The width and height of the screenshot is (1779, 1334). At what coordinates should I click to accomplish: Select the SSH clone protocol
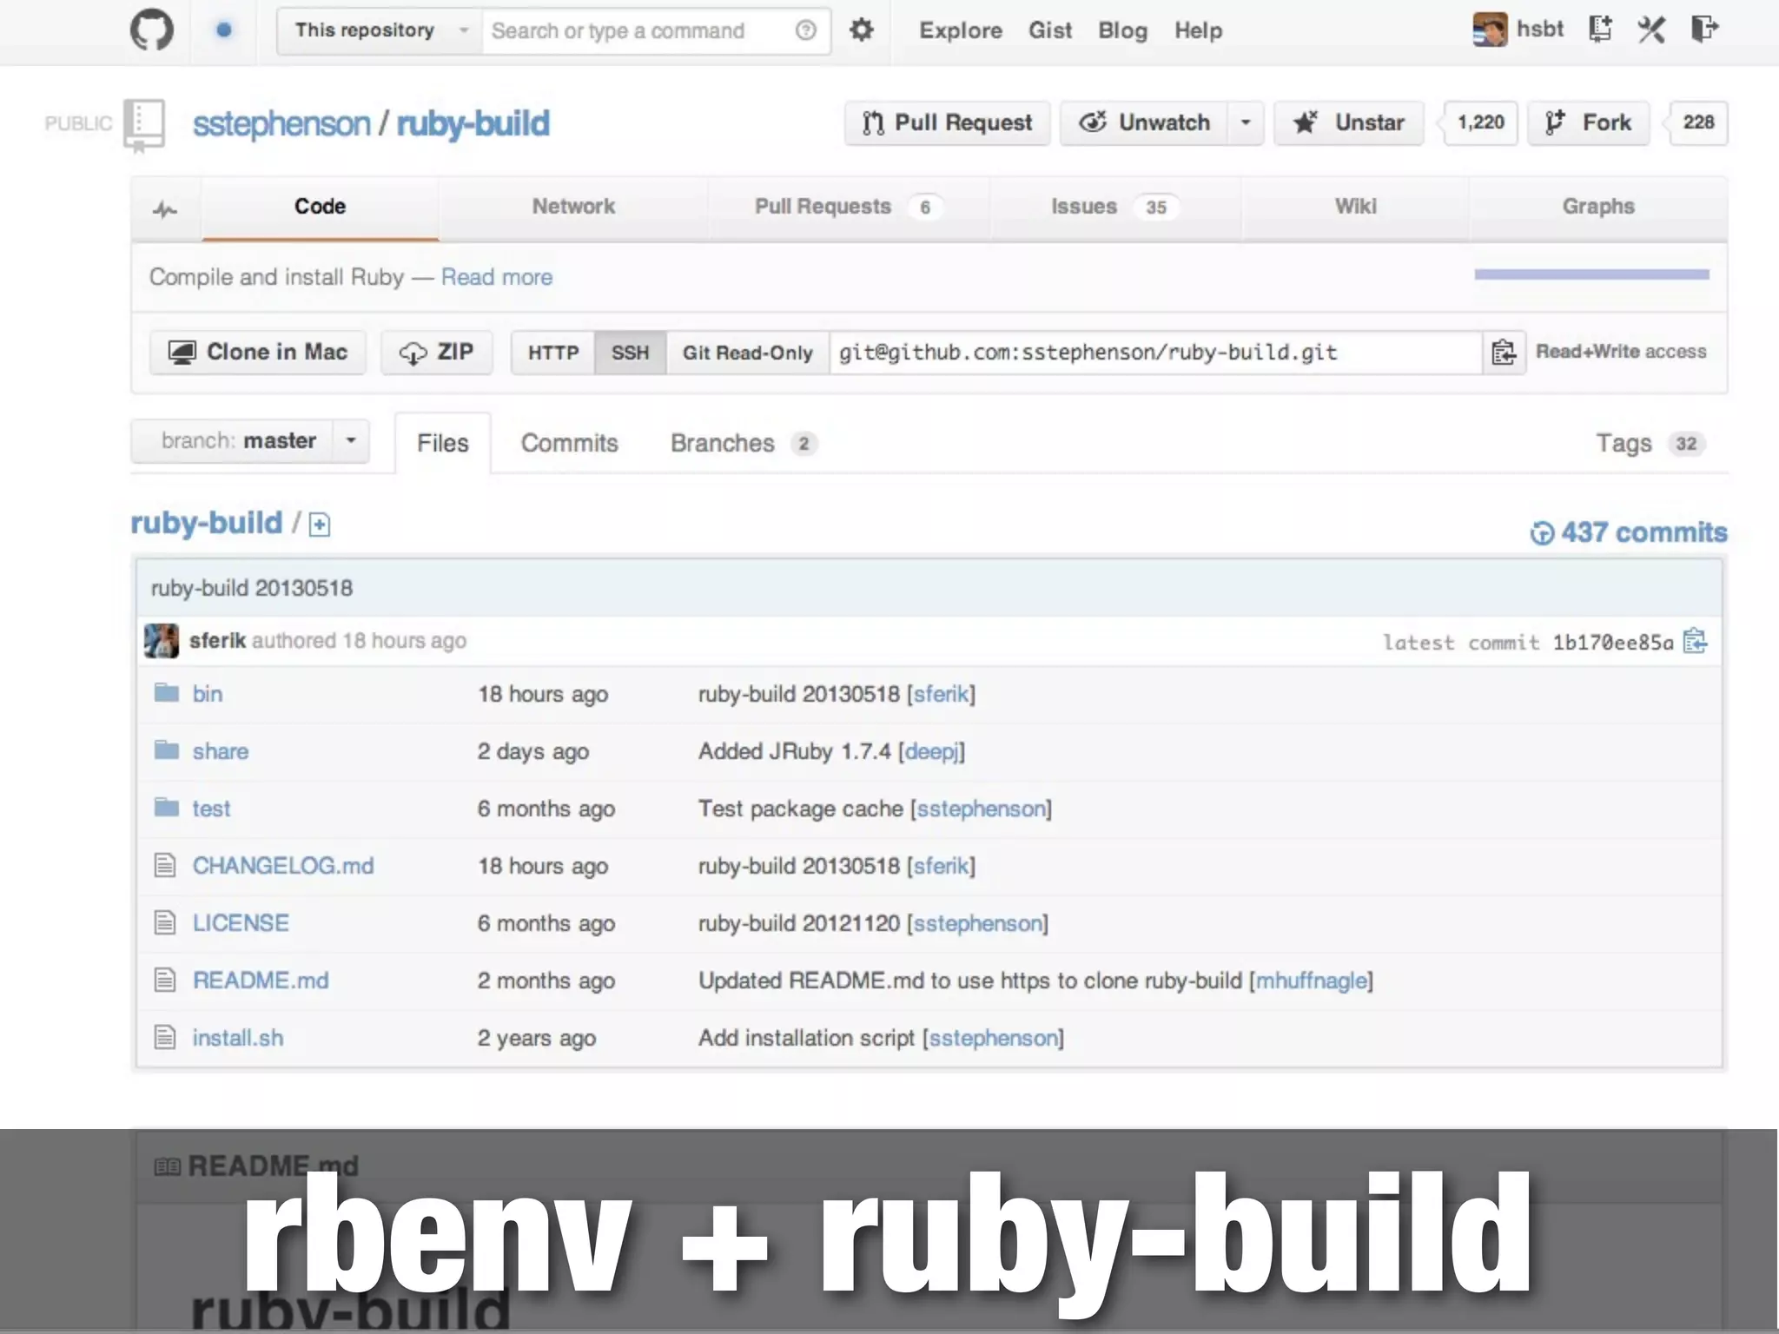pyautogui.click(x=631, y=353)
